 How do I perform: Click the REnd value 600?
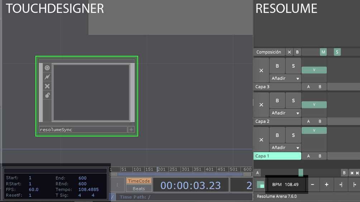(82, 184)
